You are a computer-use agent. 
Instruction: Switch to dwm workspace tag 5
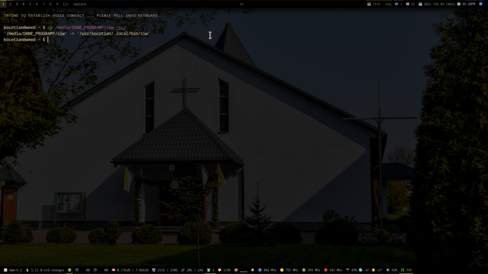30,4
